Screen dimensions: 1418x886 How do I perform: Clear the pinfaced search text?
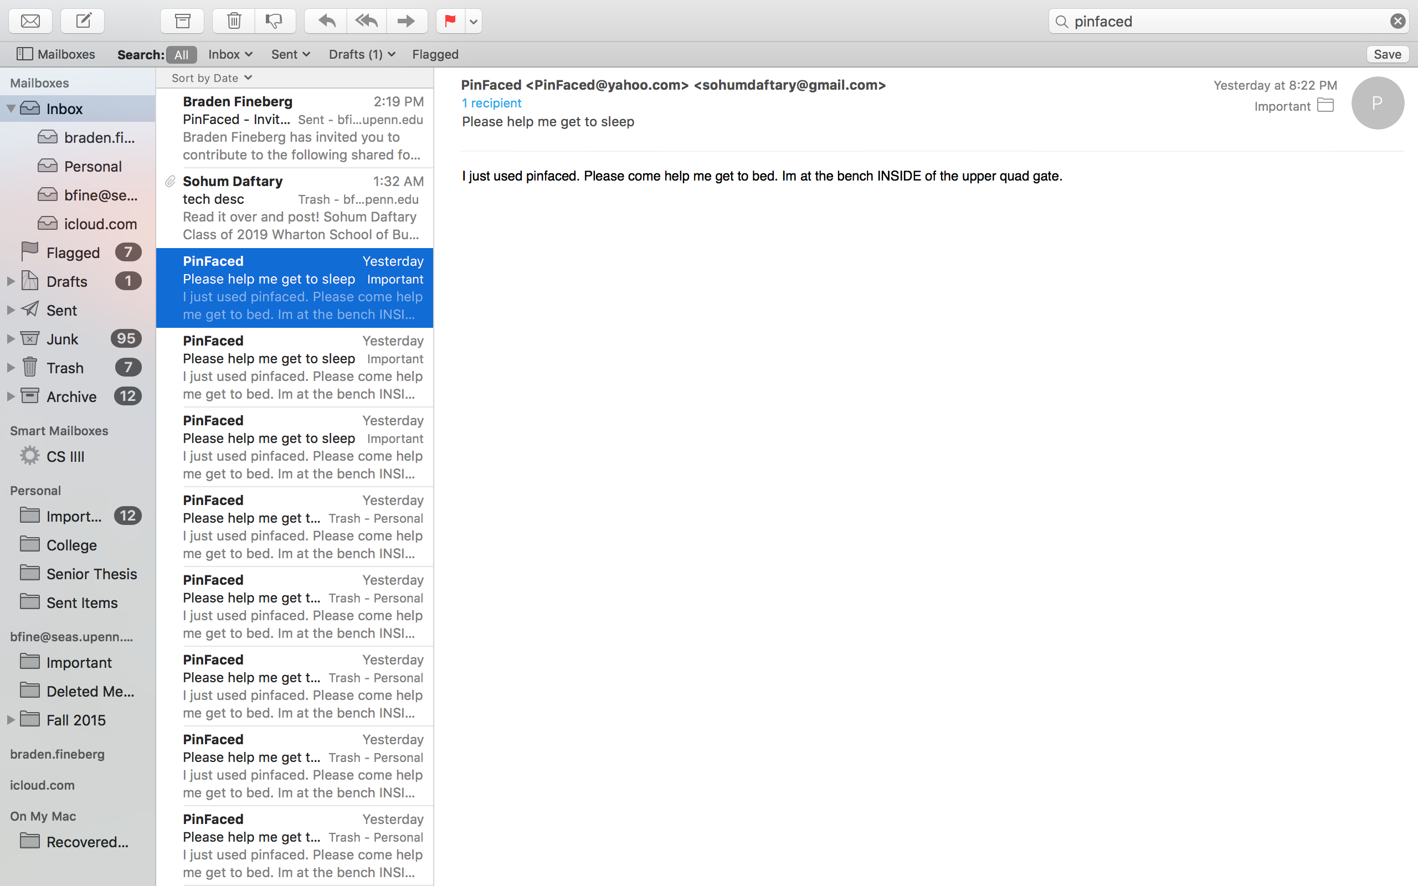point(1398,22)
